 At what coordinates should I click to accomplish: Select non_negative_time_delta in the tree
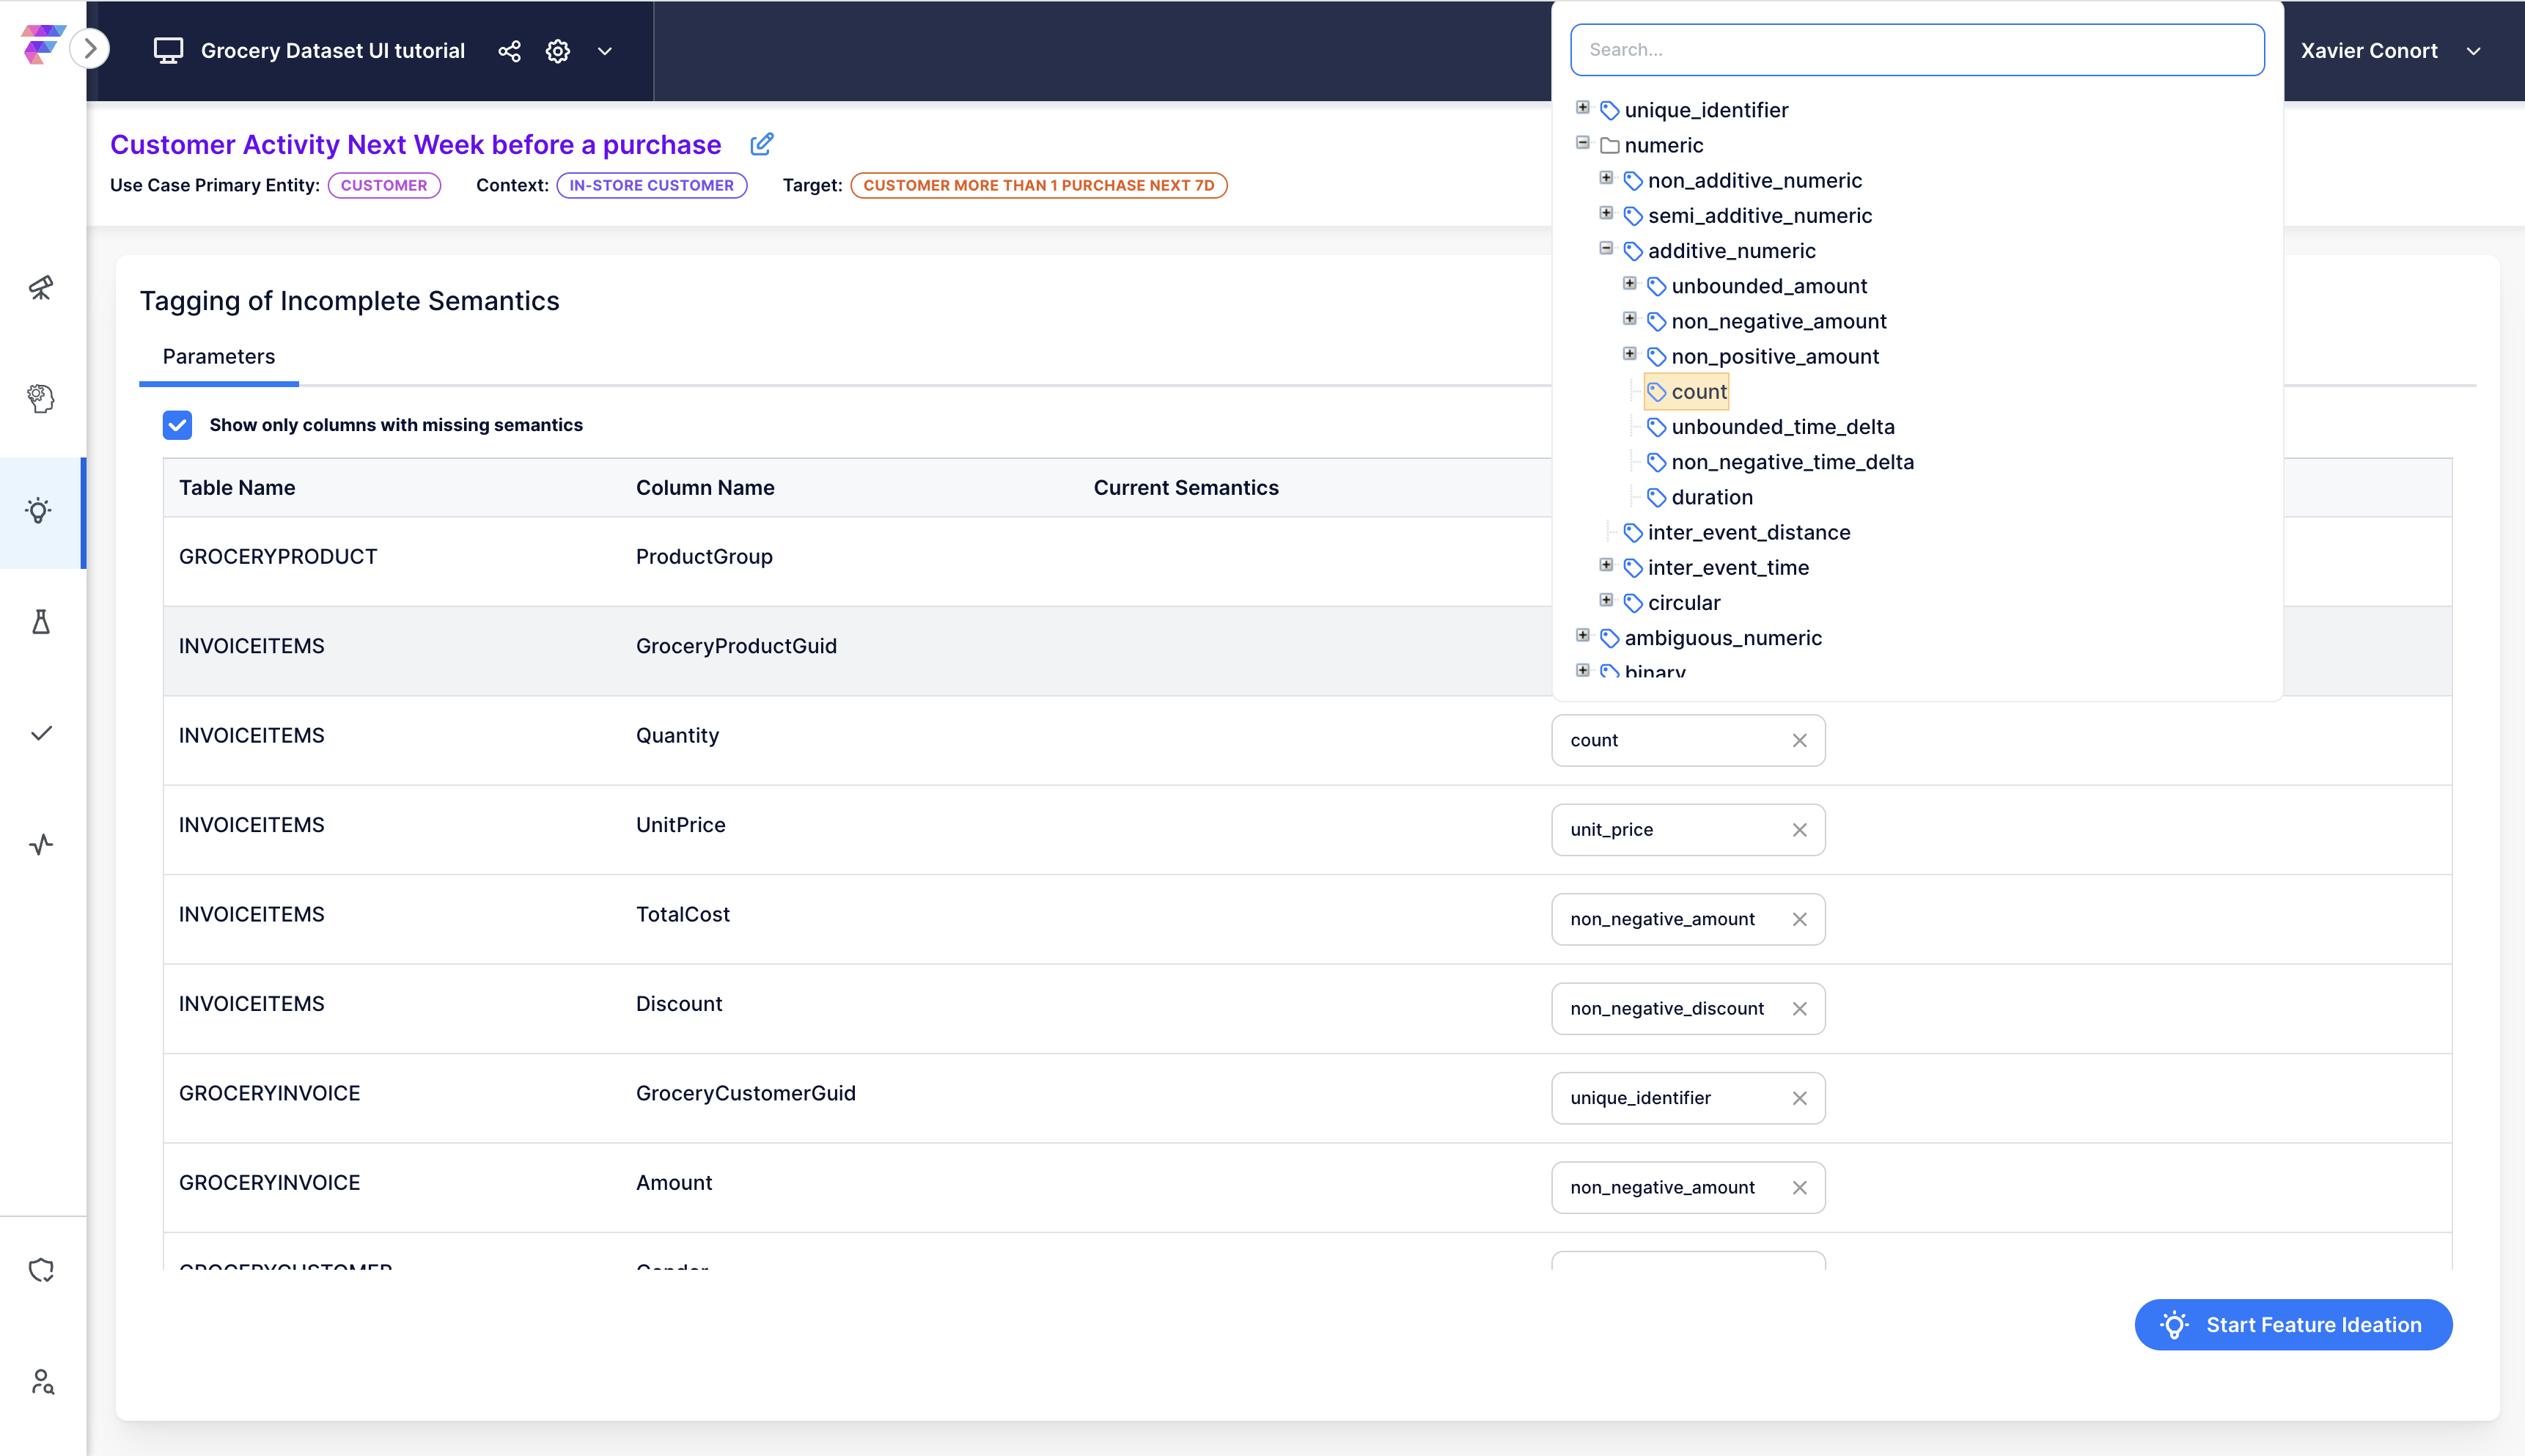tap(1792, 462)
